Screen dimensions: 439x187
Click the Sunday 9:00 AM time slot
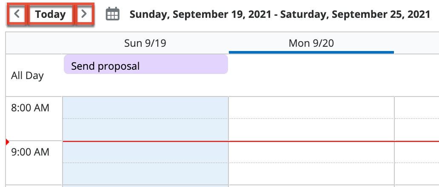click(x=145, y=152)
